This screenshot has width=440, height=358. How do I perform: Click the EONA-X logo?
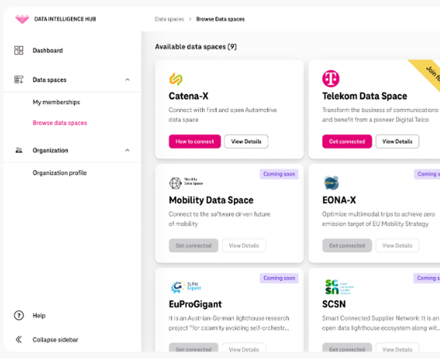click(x=331, y=183)
